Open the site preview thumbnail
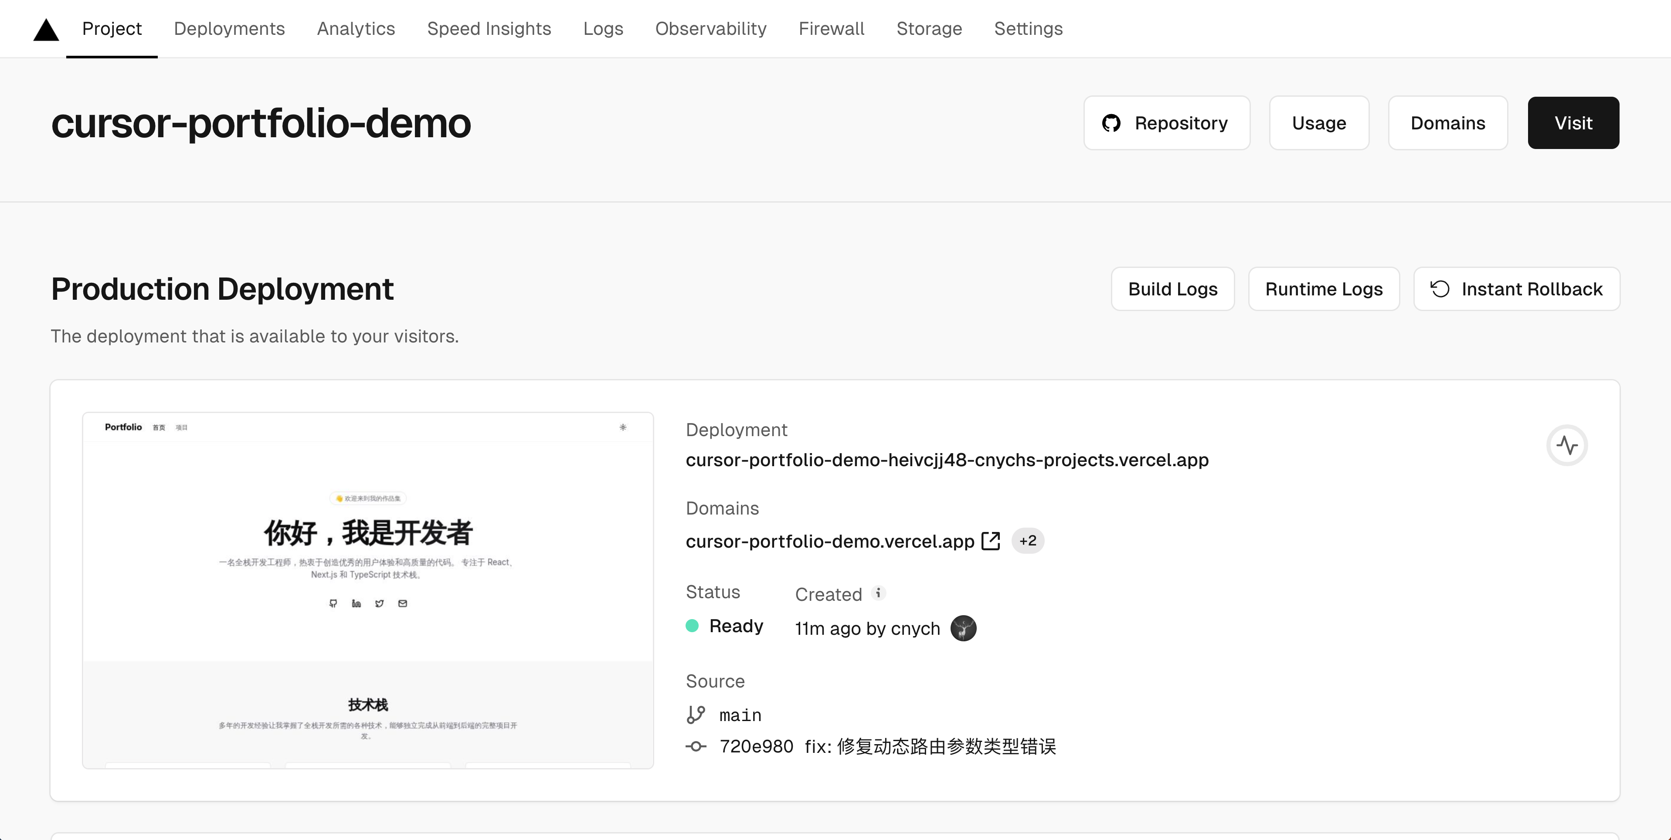1671x840 pixels. [x=368, y=590]
